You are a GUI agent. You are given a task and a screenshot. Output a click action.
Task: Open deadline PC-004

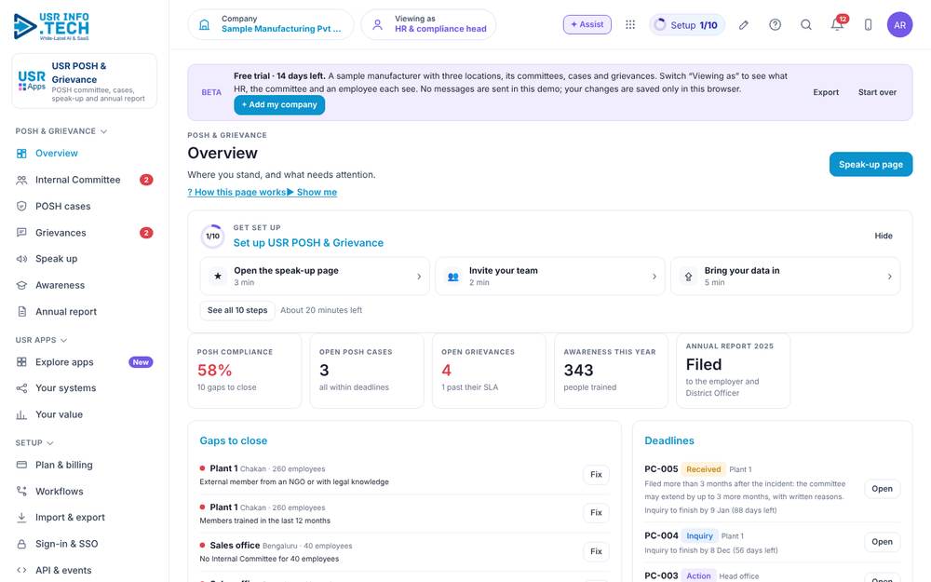pyautogui.click(x=882, y=542)
